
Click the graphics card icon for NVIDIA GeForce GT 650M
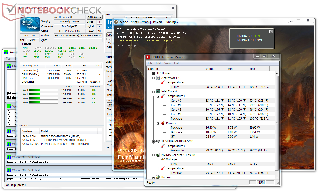pyautogui.click(x=158, y=155)
